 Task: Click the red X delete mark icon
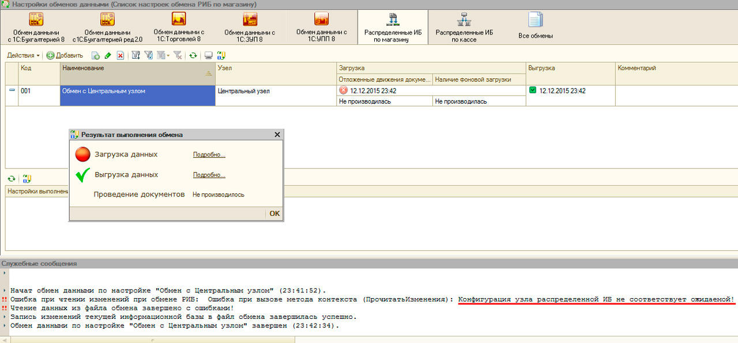click(x=121, y=56)
